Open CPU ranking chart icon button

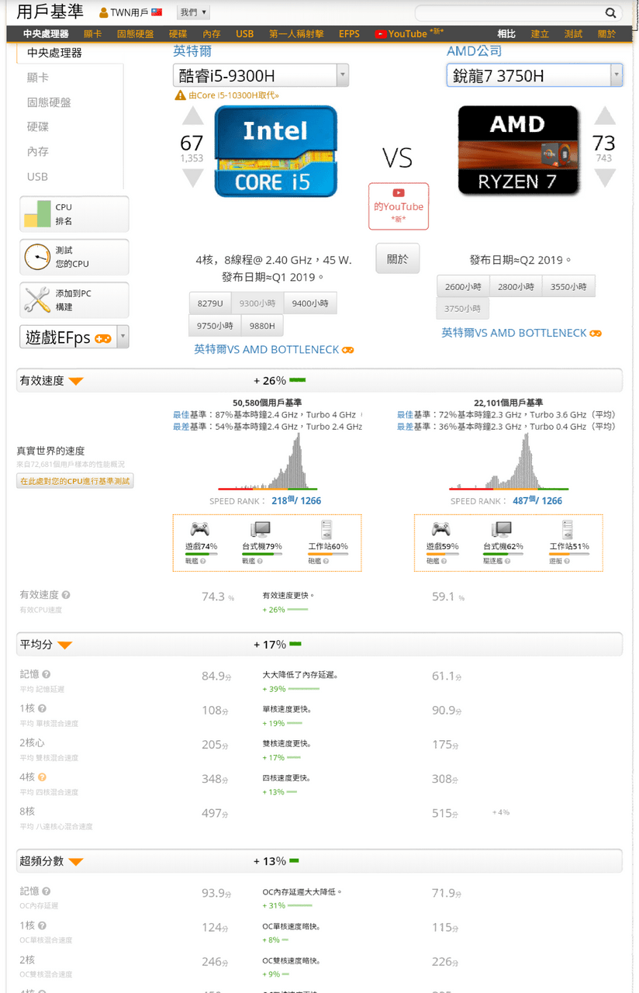tap(74, 214)
